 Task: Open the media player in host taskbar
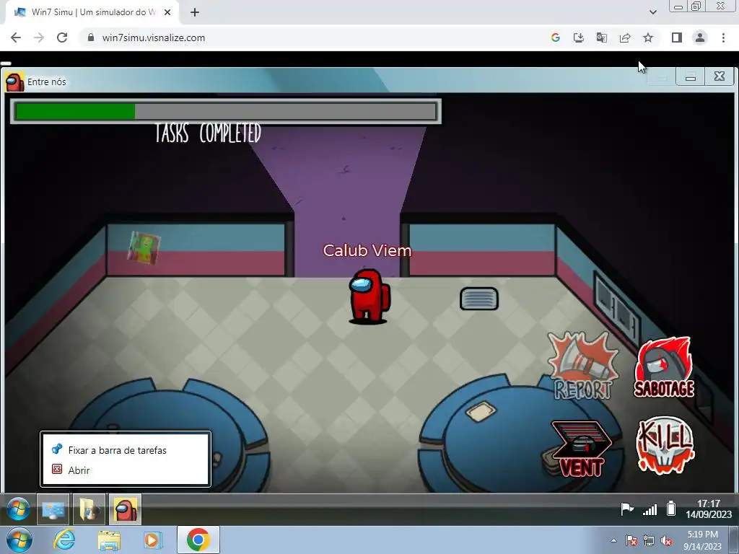(152, 540)
